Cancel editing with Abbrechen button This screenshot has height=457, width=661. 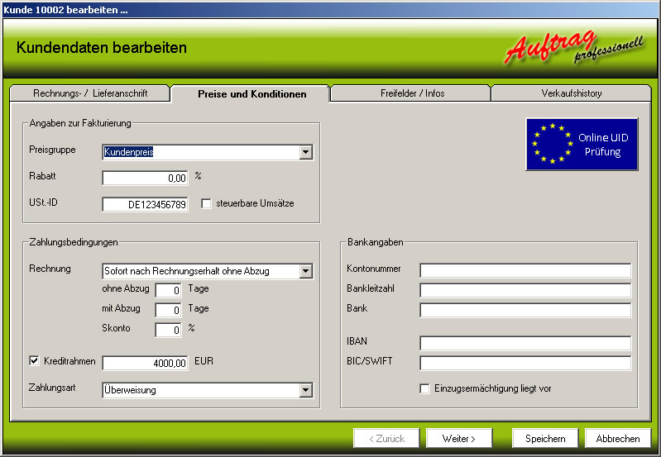pyautogui.click(x=618, y=439)
